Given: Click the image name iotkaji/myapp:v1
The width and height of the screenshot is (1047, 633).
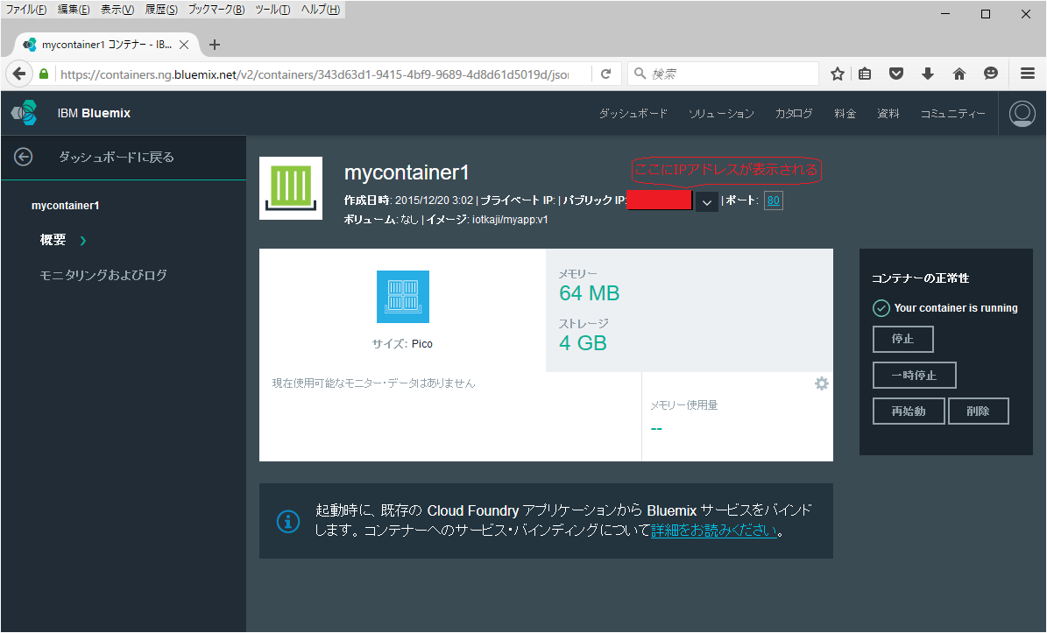Looking at the screenshot, I should [x=510, y=220].
